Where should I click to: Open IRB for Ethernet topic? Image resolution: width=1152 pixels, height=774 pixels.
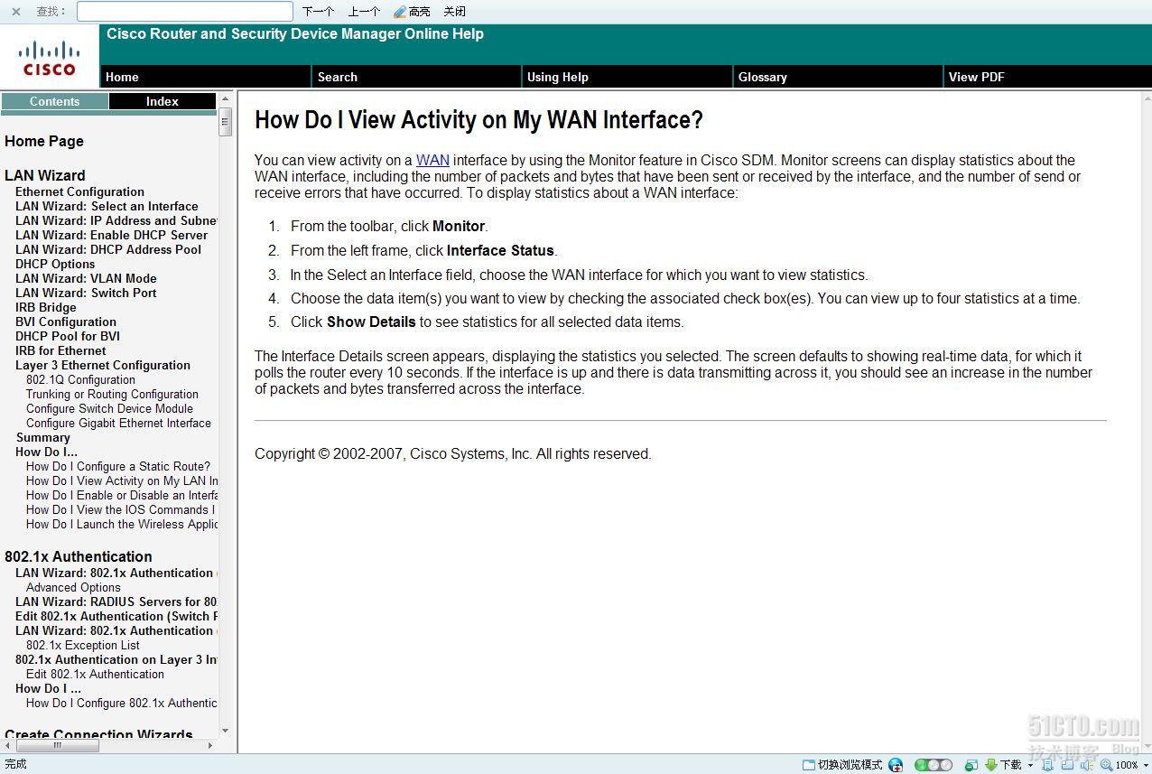[60, 350]
